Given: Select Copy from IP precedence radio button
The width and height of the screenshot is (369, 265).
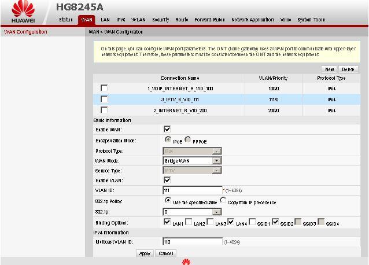Looking at the screenshot, I should [x=223, y=200].
